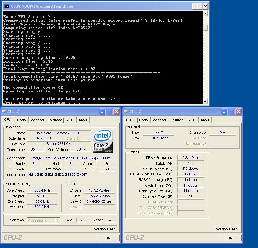
Task: Click the Bus Speed 400.0 MHz value
Action: (42, 201)
